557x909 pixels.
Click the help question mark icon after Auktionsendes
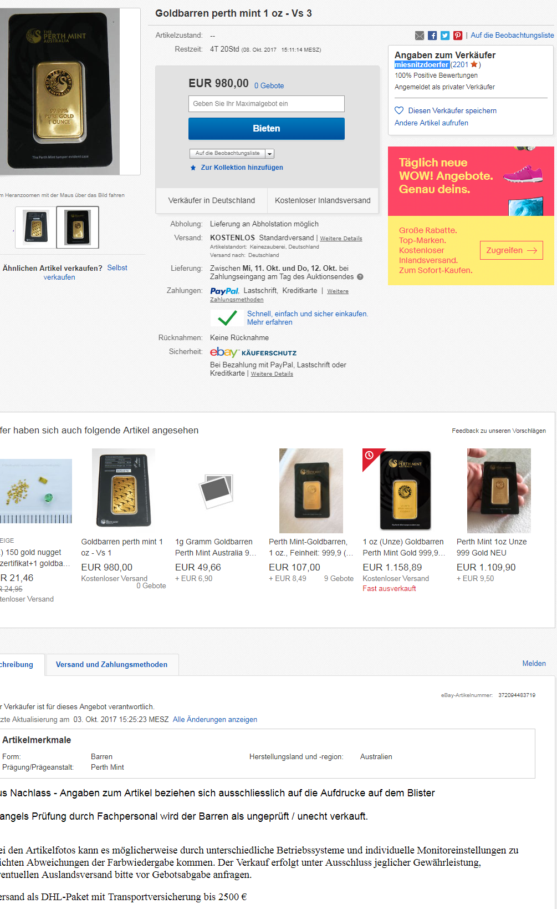click(360, 277)
